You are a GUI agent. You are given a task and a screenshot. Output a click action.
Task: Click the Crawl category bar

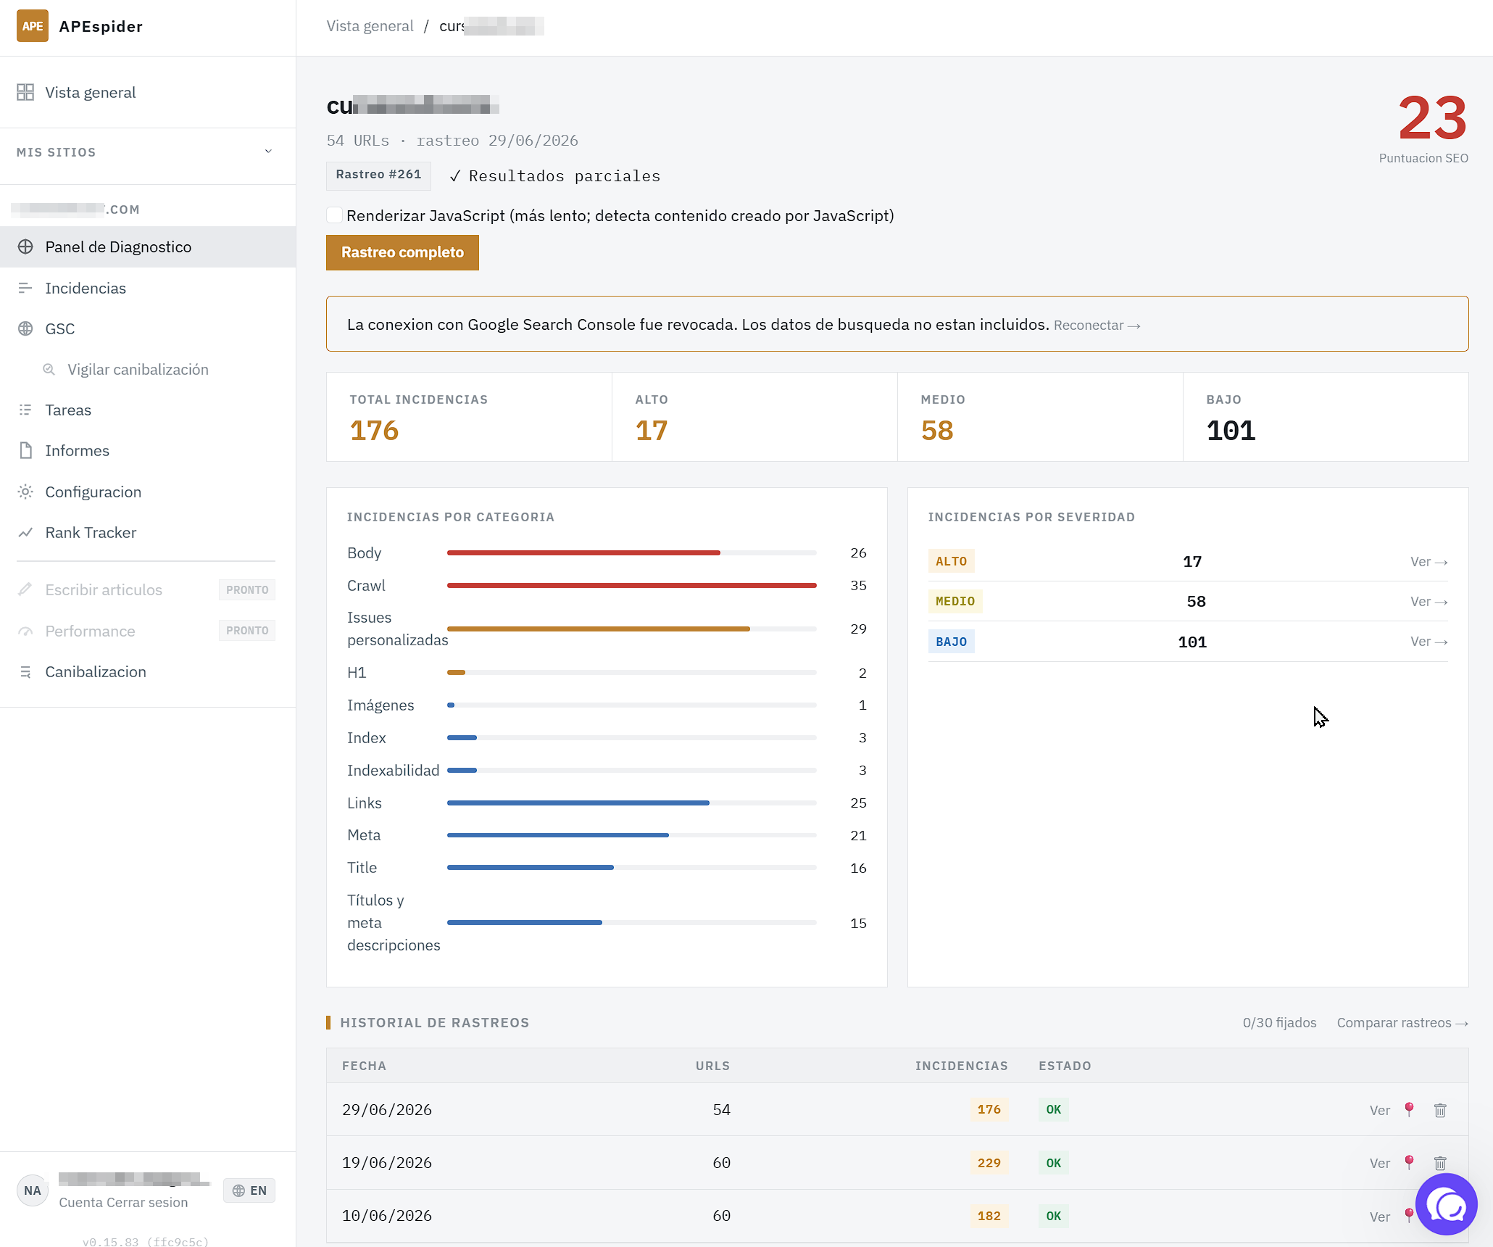click(631, 585)
